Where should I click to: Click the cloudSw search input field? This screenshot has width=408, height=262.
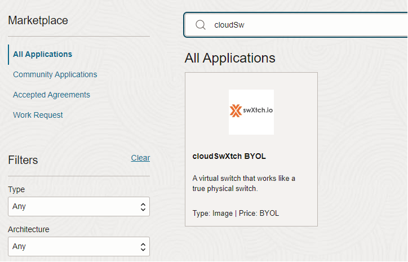point(304,25)
